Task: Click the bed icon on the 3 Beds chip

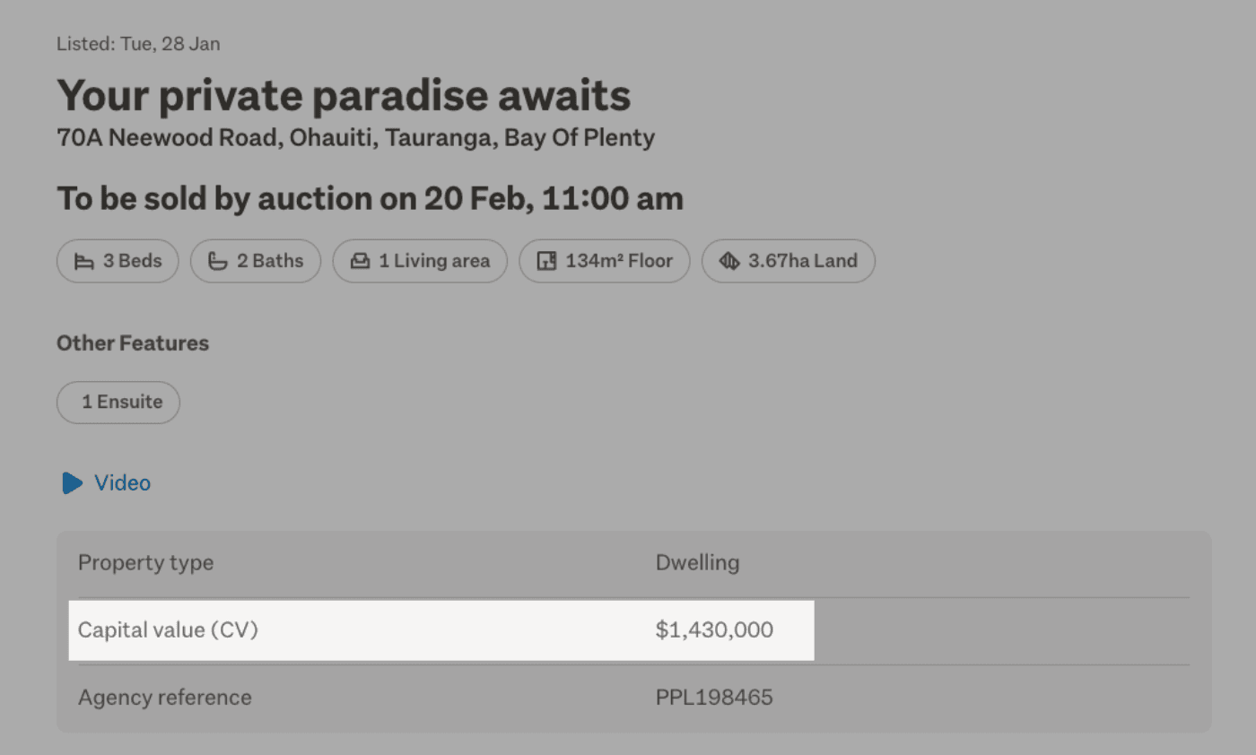Action: click(83, 261)
